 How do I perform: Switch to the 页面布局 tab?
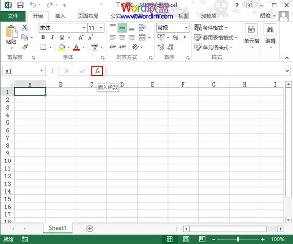click(88, 16)
